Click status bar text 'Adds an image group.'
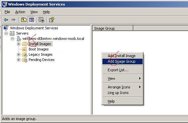Viewport: 188px width, 123px height. 19,119
